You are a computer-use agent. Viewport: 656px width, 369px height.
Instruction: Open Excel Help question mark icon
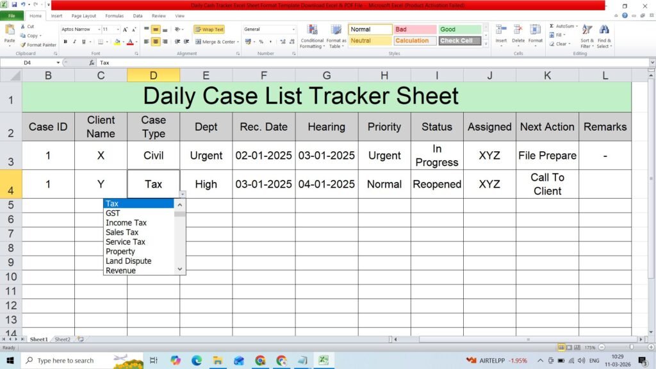tap(625, 15)
